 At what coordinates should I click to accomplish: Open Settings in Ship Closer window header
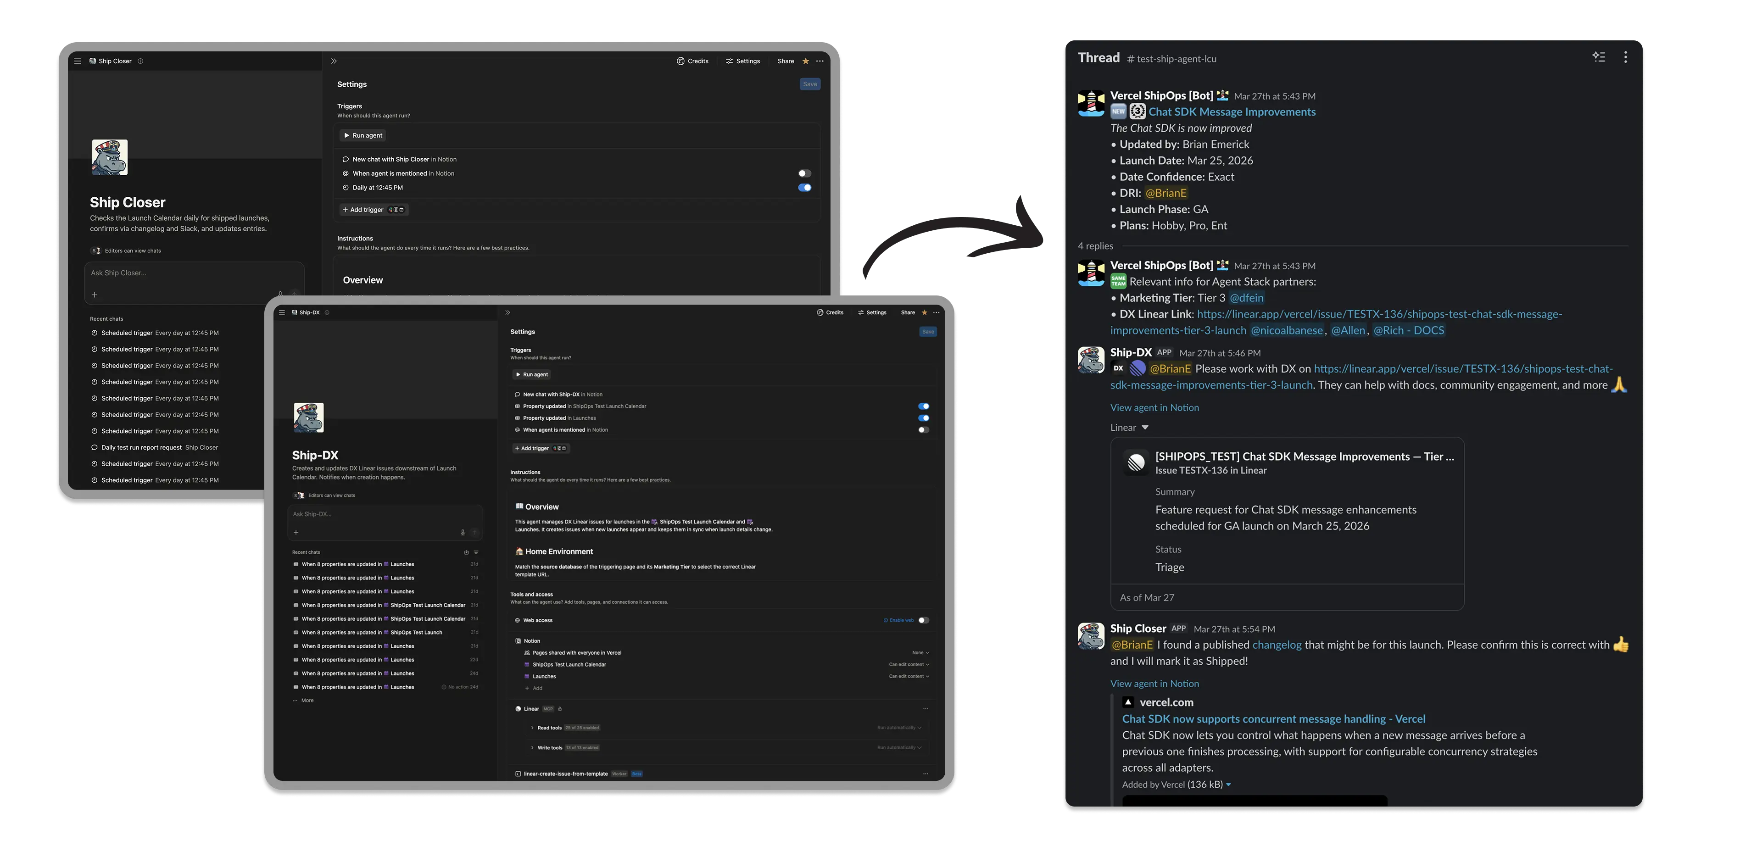(743, 61)
